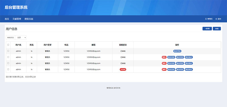Click 修改角色 in the 未审核 user row
227x107 pixels.
point(189,69)
